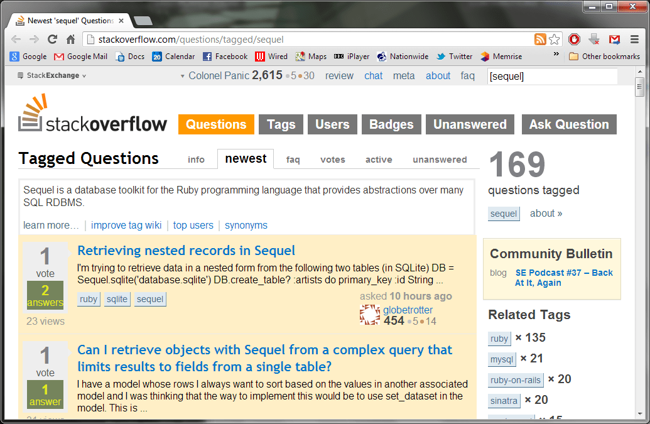Switch to the votes tab
Viewport: 650px width, 424px height.
coord(332,160)
